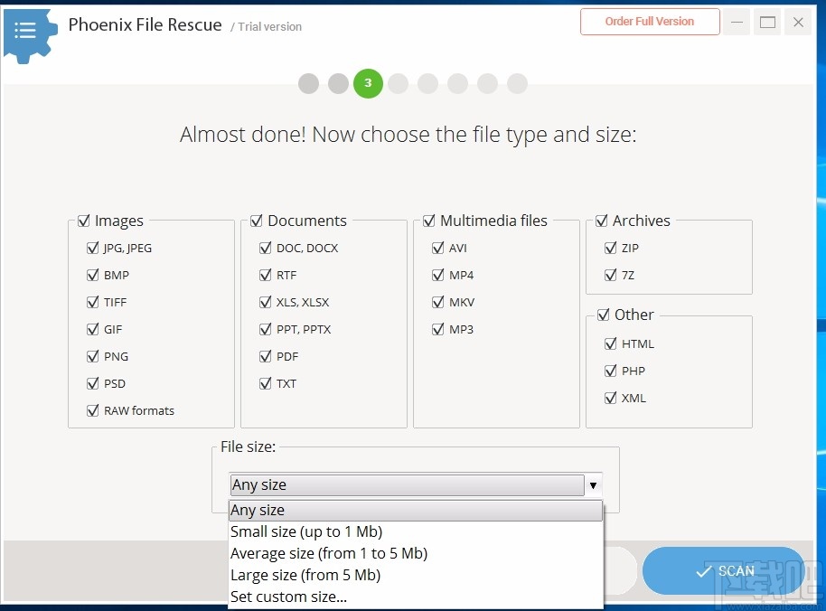Choose Average size (from 1 to 5 Mb)

pos(329,553)
